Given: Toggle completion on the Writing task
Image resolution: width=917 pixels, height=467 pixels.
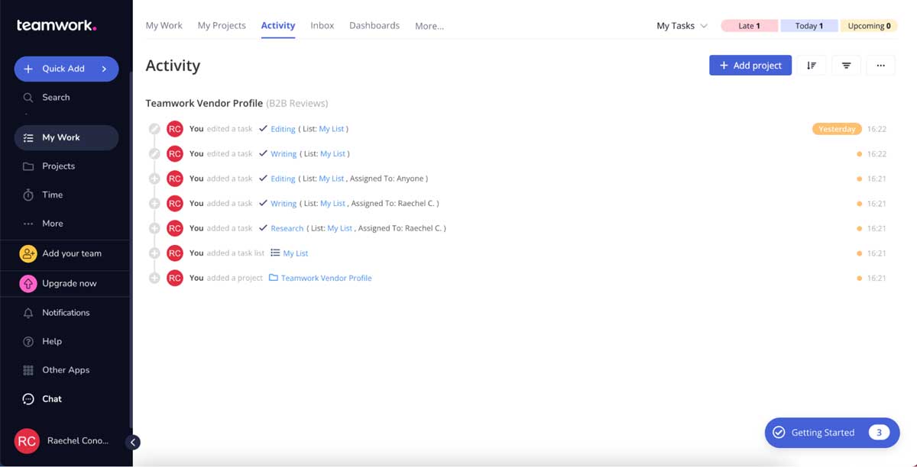Looking at the screenshot, I should point(263,153).
